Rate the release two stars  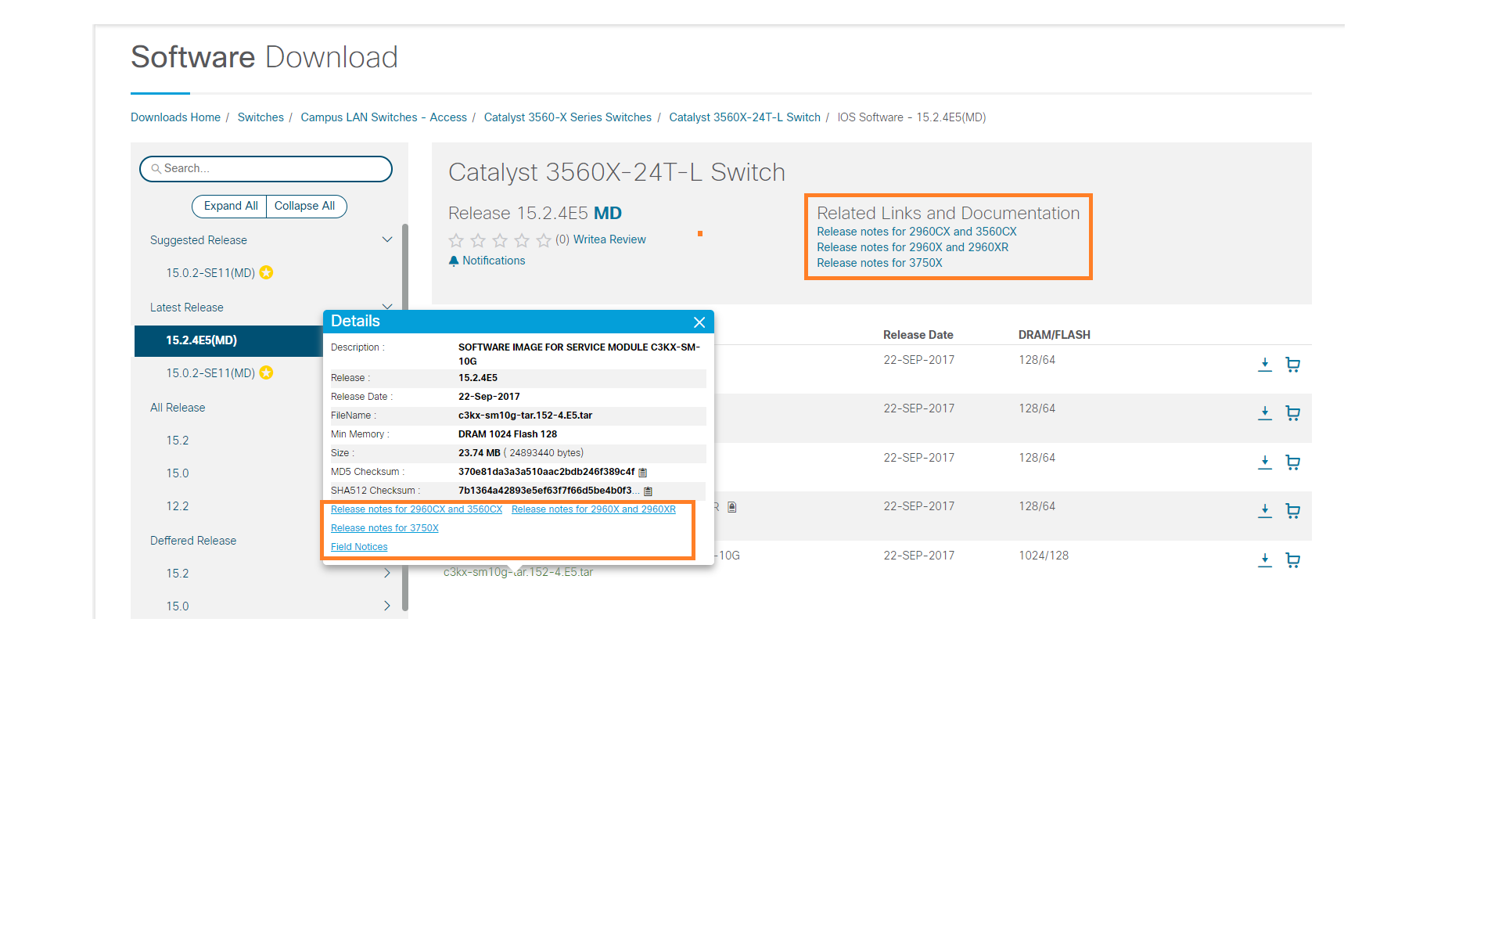(x=478, y=240)
